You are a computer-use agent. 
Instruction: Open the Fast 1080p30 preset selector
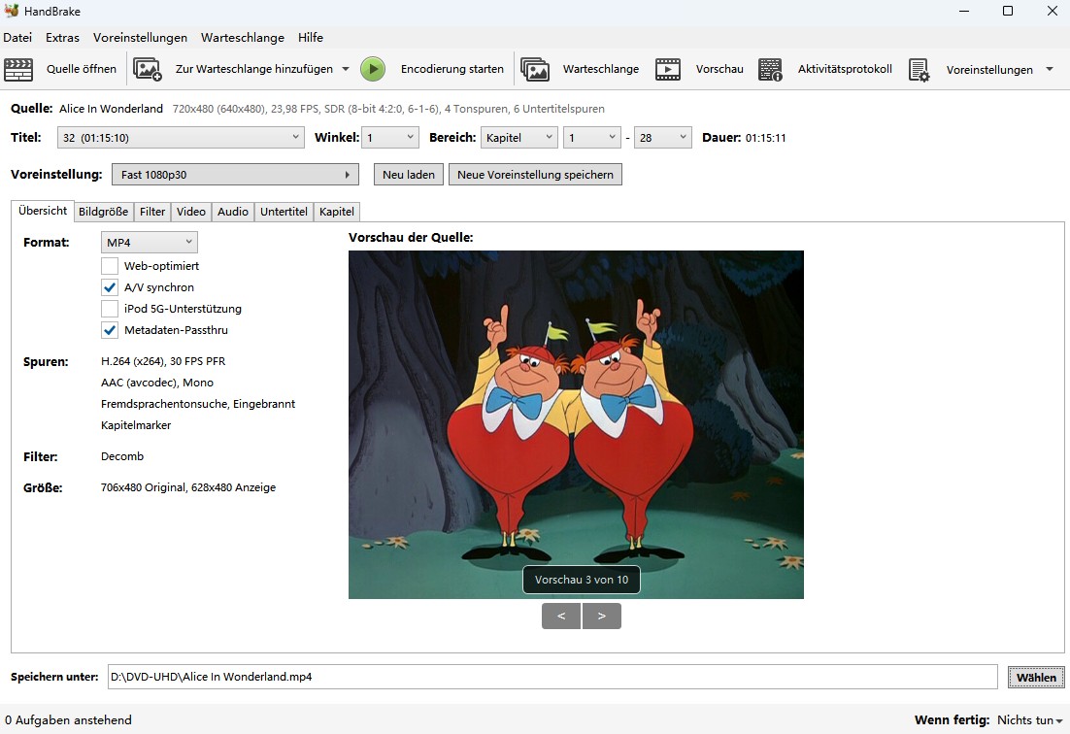(235, 175)
